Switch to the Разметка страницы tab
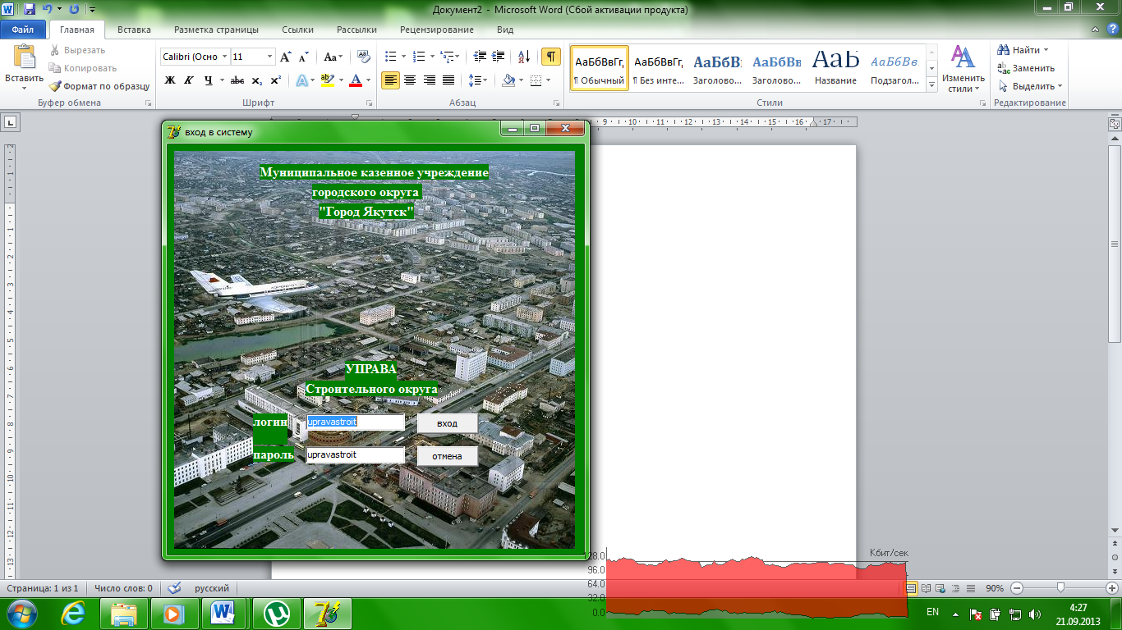The height and width of the screenshot is (630, 1122). 216,30
